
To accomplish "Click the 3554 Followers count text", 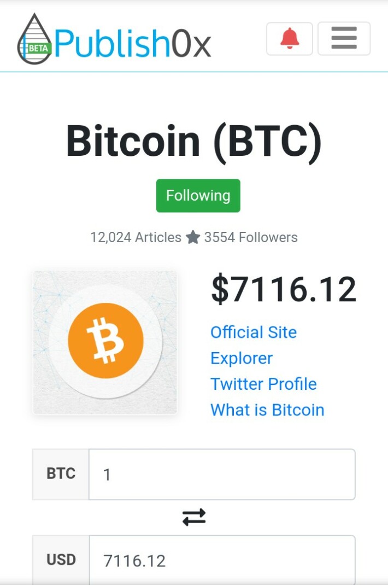I will (x=251, y=237).
